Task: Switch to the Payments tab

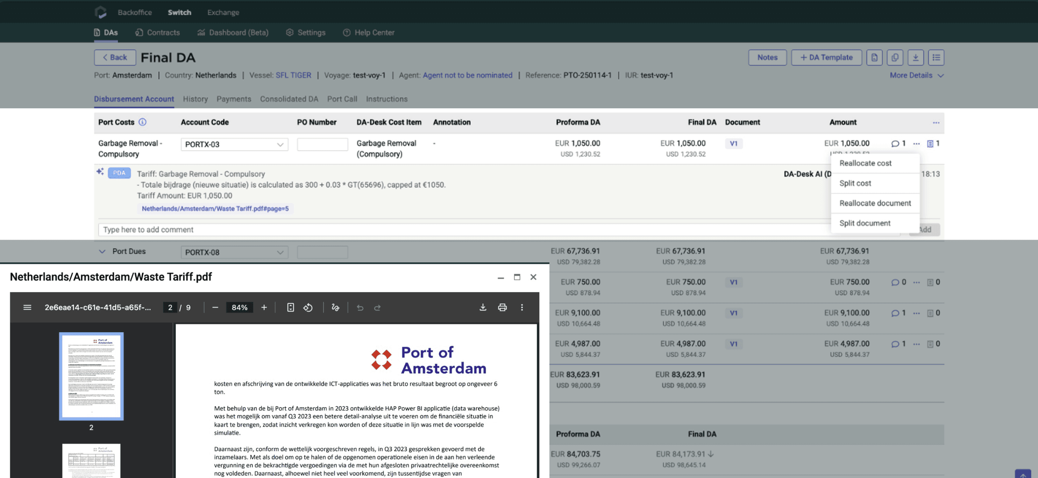Action: (234, 99)
